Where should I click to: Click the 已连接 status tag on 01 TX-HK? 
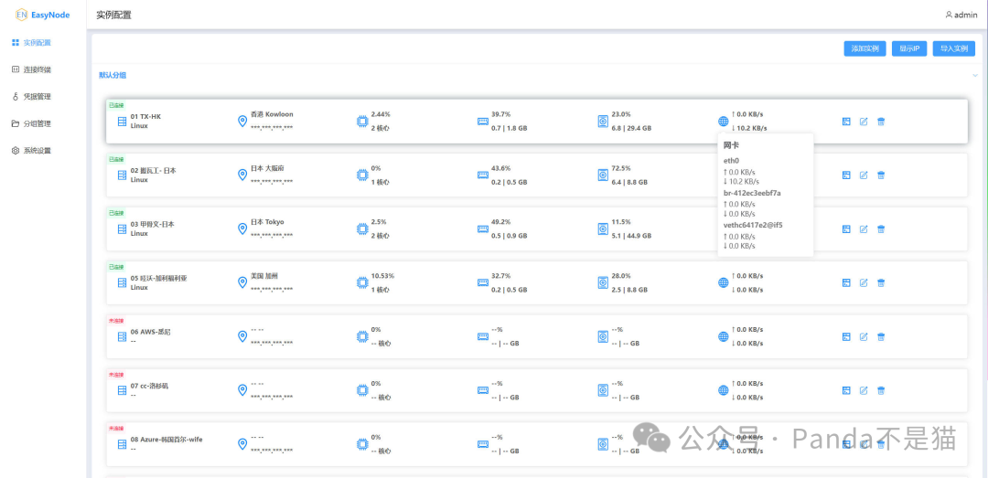click(116, 105)
